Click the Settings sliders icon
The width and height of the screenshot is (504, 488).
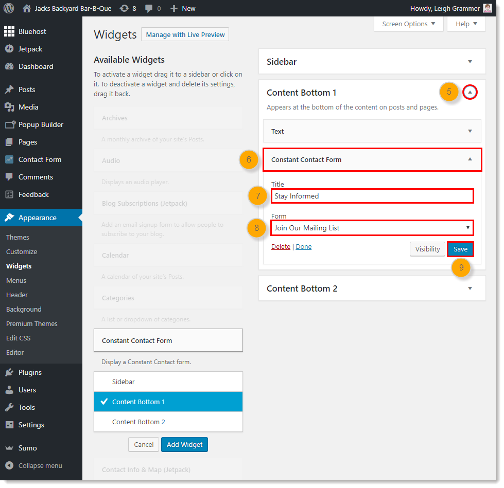[9, 425]
